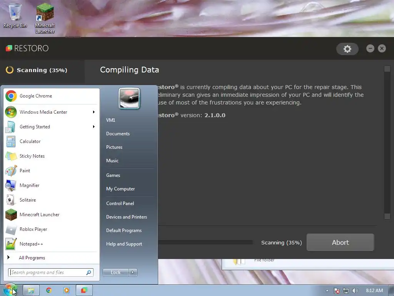Launch Minecraft Launcher from Start menu
This screenshot has height=296, width=394.
coord(51,214)
